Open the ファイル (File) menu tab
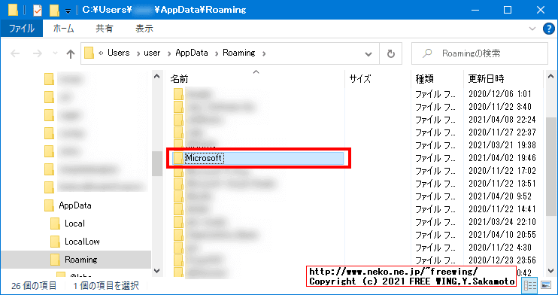 click(21, 29)
